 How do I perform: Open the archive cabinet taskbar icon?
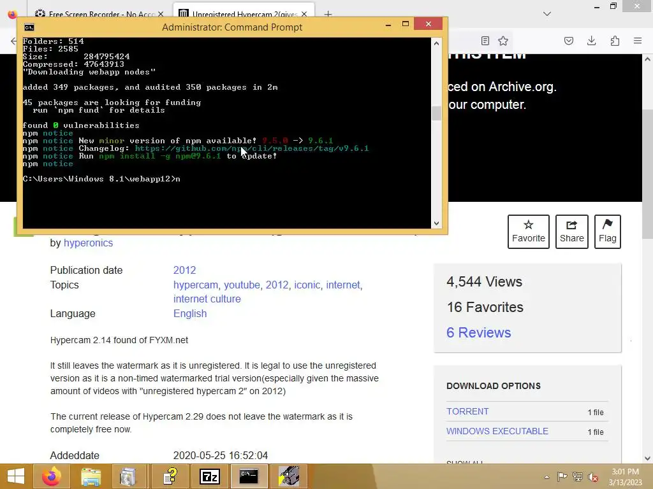(x=128, y=476)
